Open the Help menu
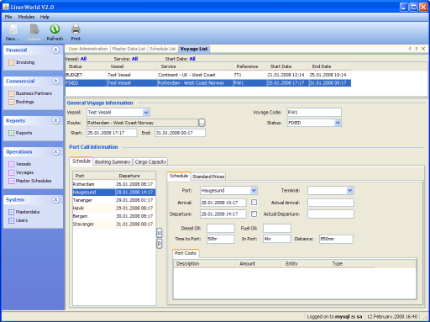430x322 pixels. point(45,17)
